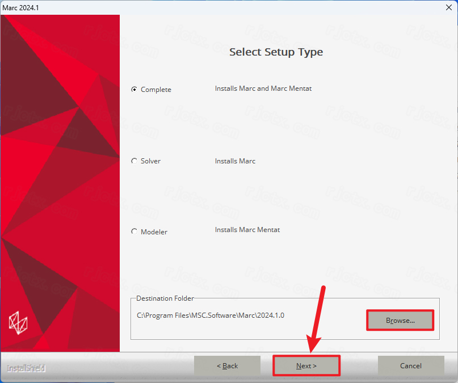Click the Browse... button
The height and width of the screenshot is (383, 458).
tap(400, 320)
